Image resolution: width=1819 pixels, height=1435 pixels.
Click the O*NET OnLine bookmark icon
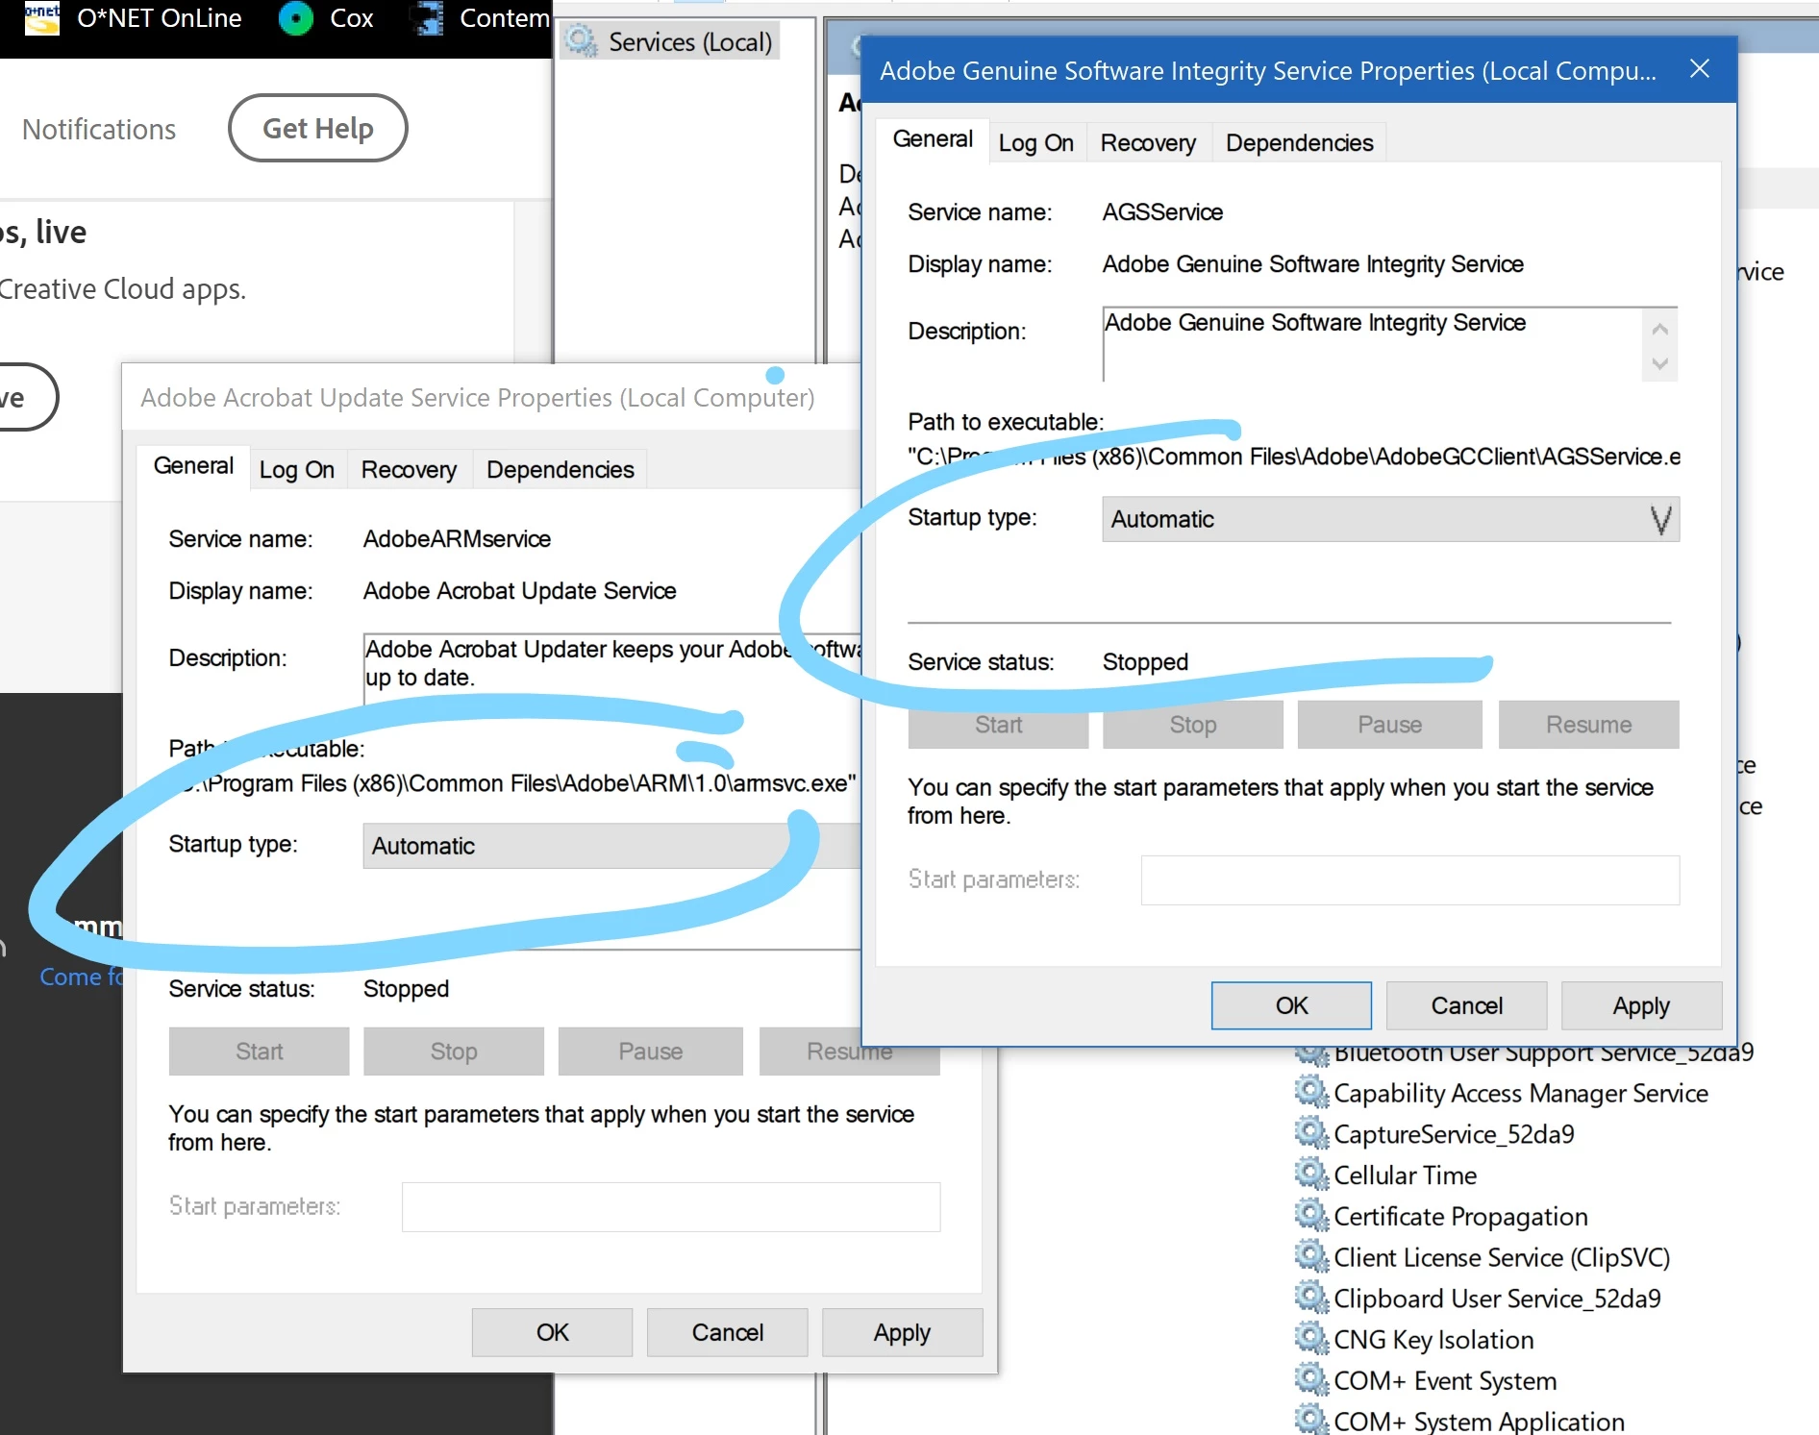coord(42,18)
